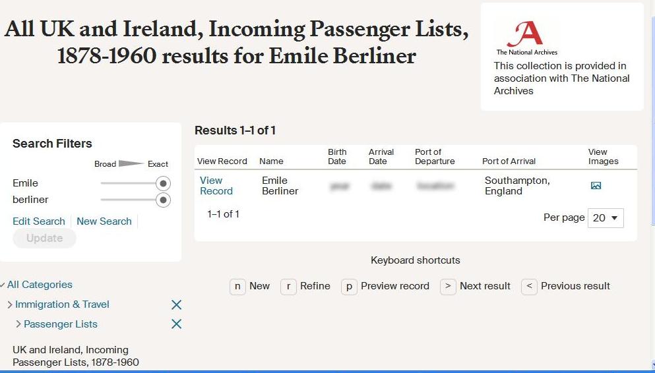
Task: Click the Update button
Action: [44, 239]
